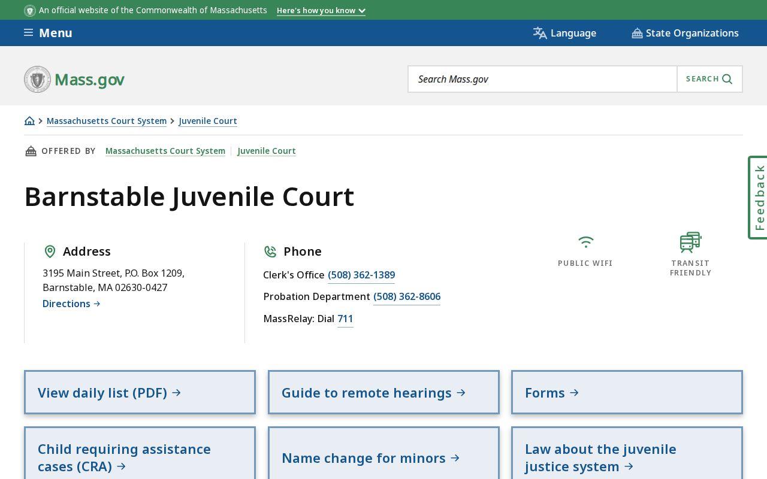
Task: Click the home breadcrumb icon
Action: 29,121
